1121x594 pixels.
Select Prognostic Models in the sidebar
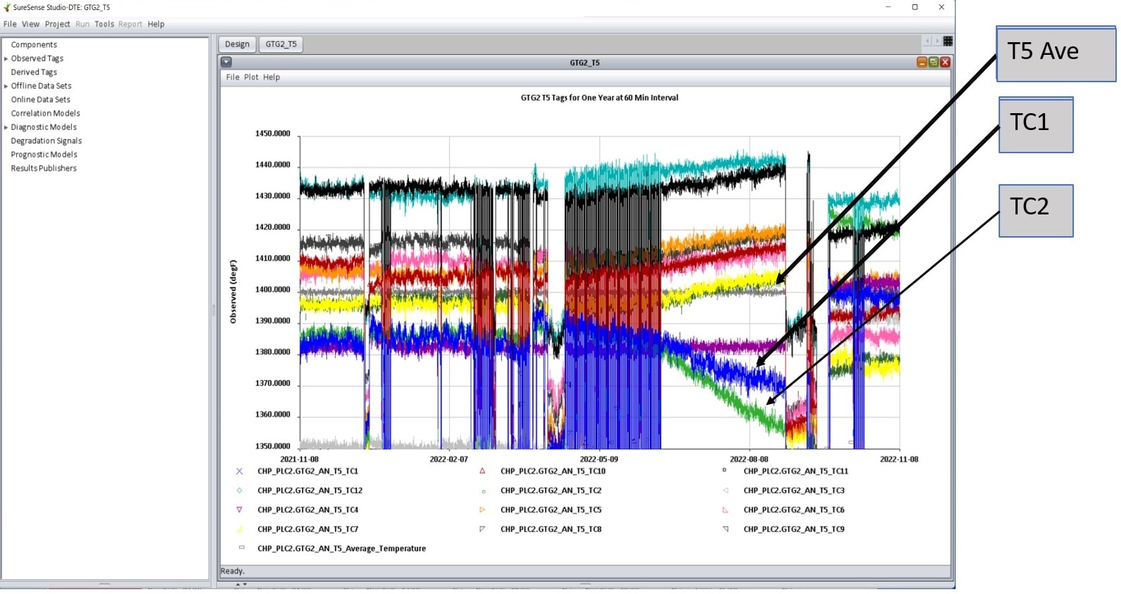coord(44,155)
